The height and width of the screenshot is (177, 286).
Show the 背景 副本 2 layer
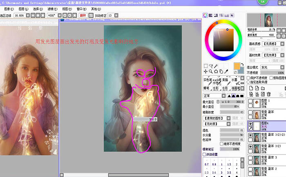click(250, 169)
